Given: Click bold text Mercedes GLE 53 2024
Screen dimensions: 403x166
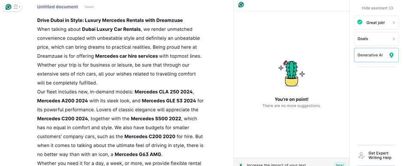Looking at the screenshot, I should 169,101.
